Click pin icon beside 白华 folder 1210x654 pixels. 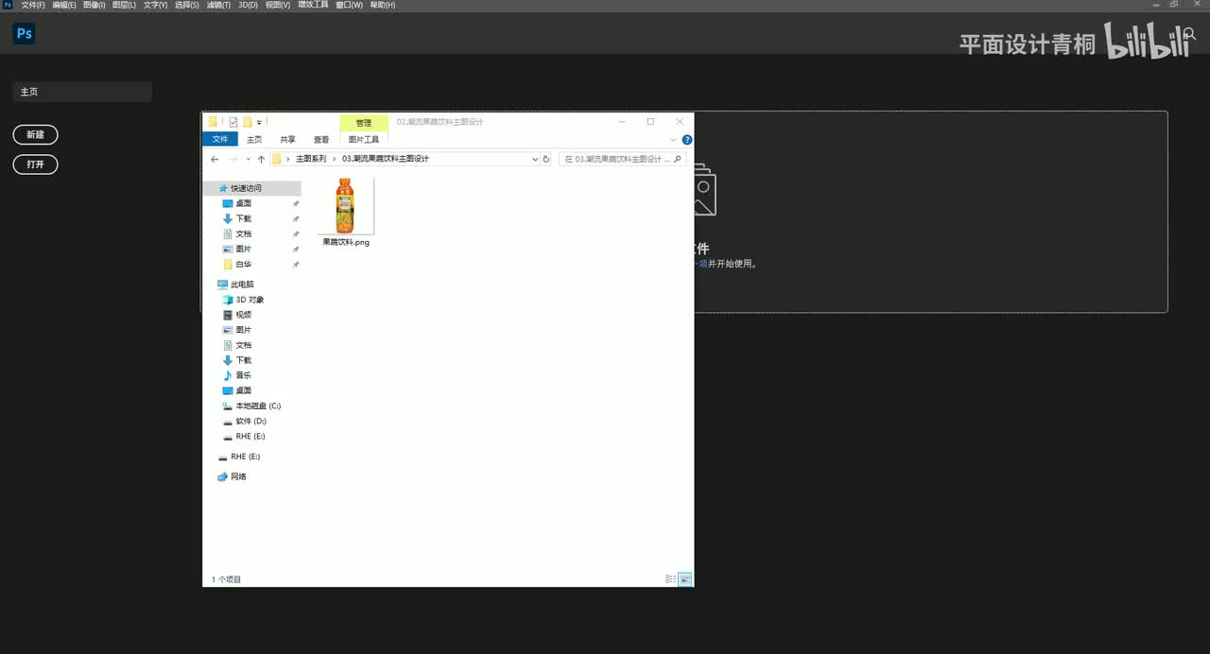(x=296, y=265)
